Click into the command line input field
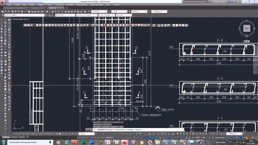The image size is (258, 145). coord(138,130)
